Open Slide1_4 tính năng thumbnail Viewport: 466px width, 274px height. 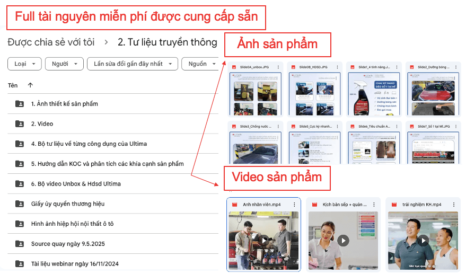pos(374,94)
